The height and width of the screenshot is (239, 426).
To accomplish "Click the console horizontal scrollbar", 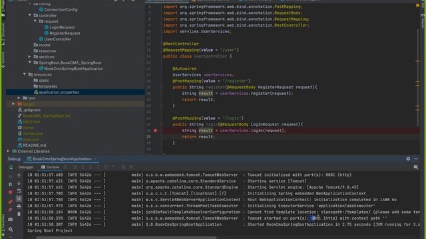I will 126,238.
